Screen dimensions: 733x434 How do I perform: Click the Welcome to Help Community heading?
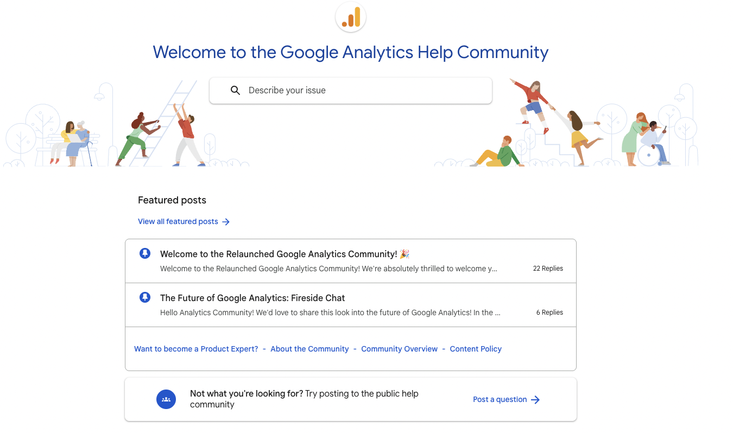coord(351,52)
